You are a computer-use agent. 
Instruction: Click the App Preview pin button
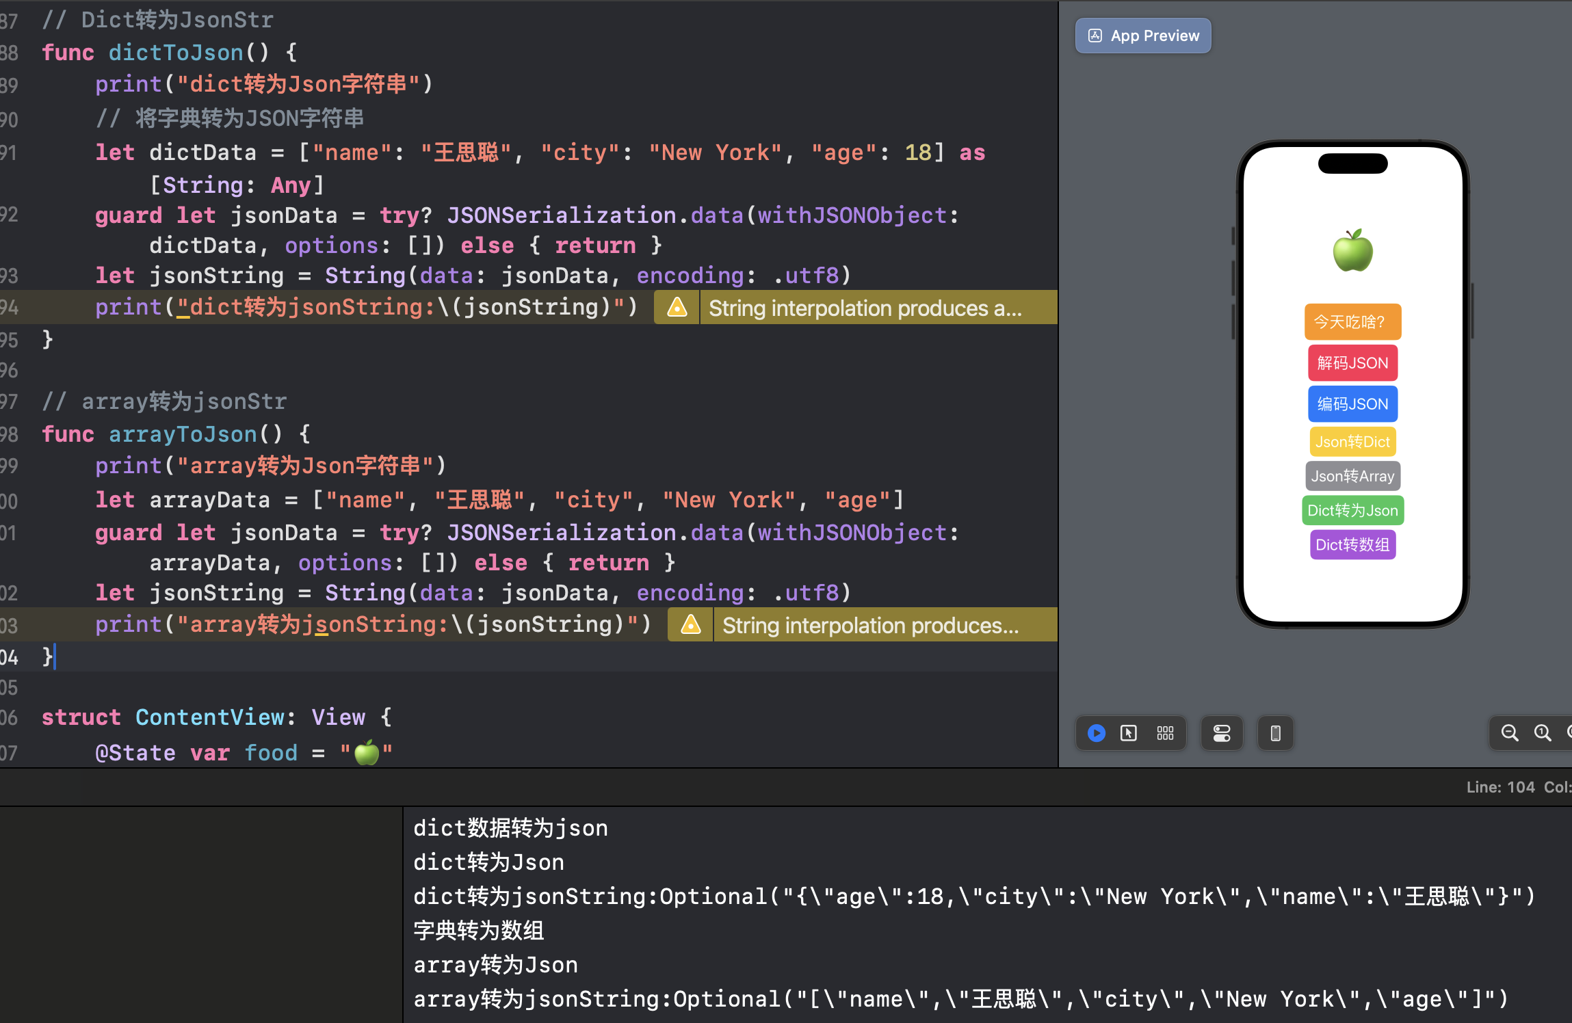[1143, 36]
